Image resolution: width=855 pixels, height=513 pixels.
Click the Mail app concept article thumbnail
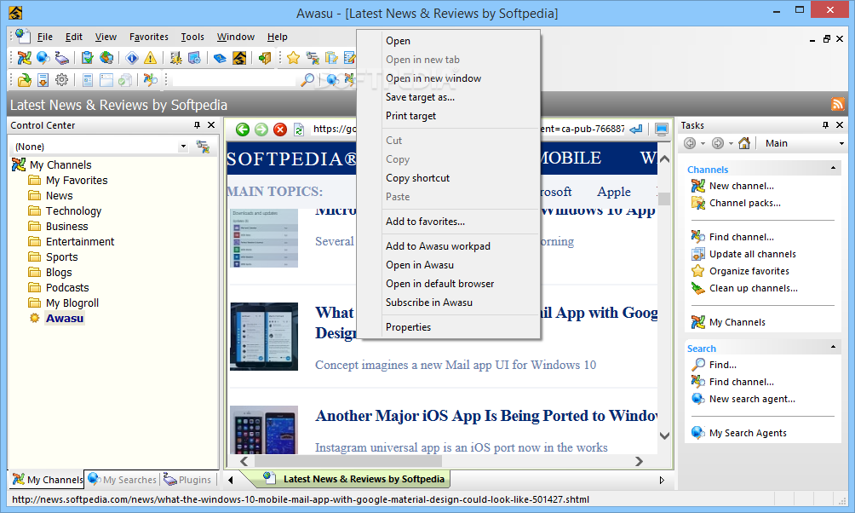coord(264,337)
